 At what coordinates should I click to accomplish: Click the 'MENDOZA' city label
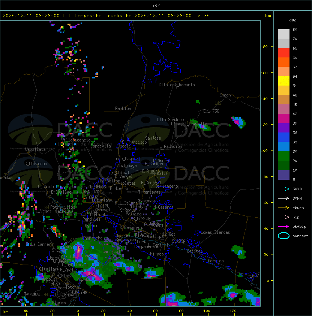pos(91,191)
